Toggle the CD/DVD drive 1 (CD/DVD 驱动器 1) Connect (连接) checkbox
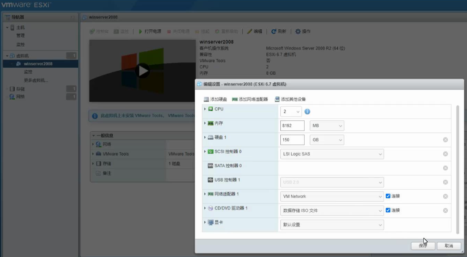Image resolution: width=467 pixels, height=257 pixels. coord(388,210)
